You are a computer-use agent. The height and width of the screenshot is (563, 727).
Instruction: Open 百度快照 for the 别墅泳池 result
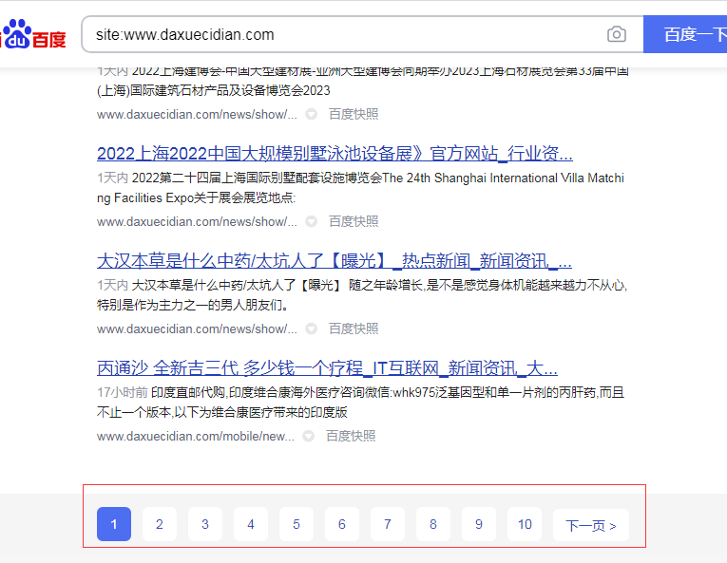point(354,221)
